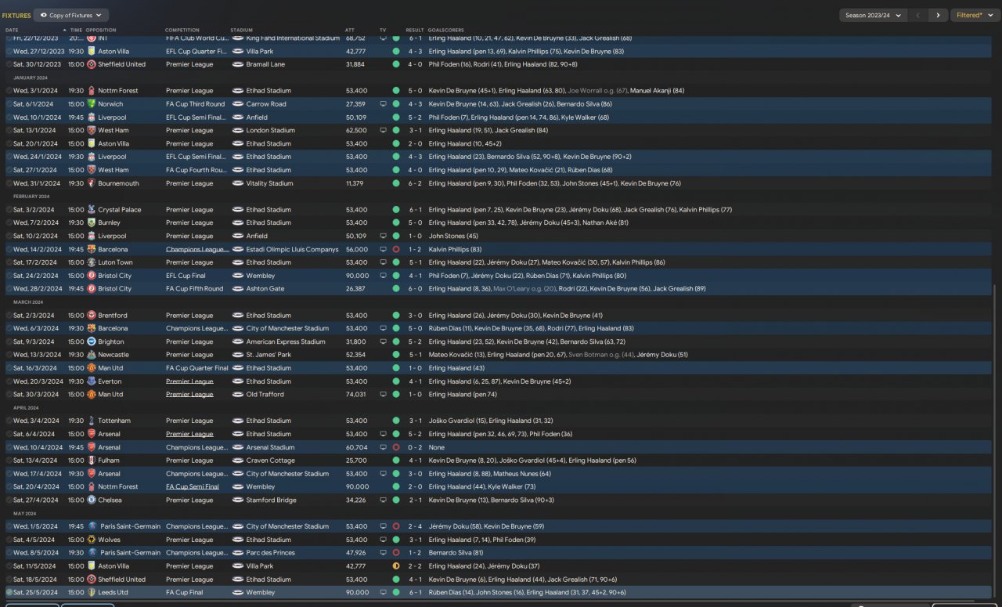The image size is (1002, 607).
Task: Sort fixtures by the Stadium column header
Action: (242, 31)
